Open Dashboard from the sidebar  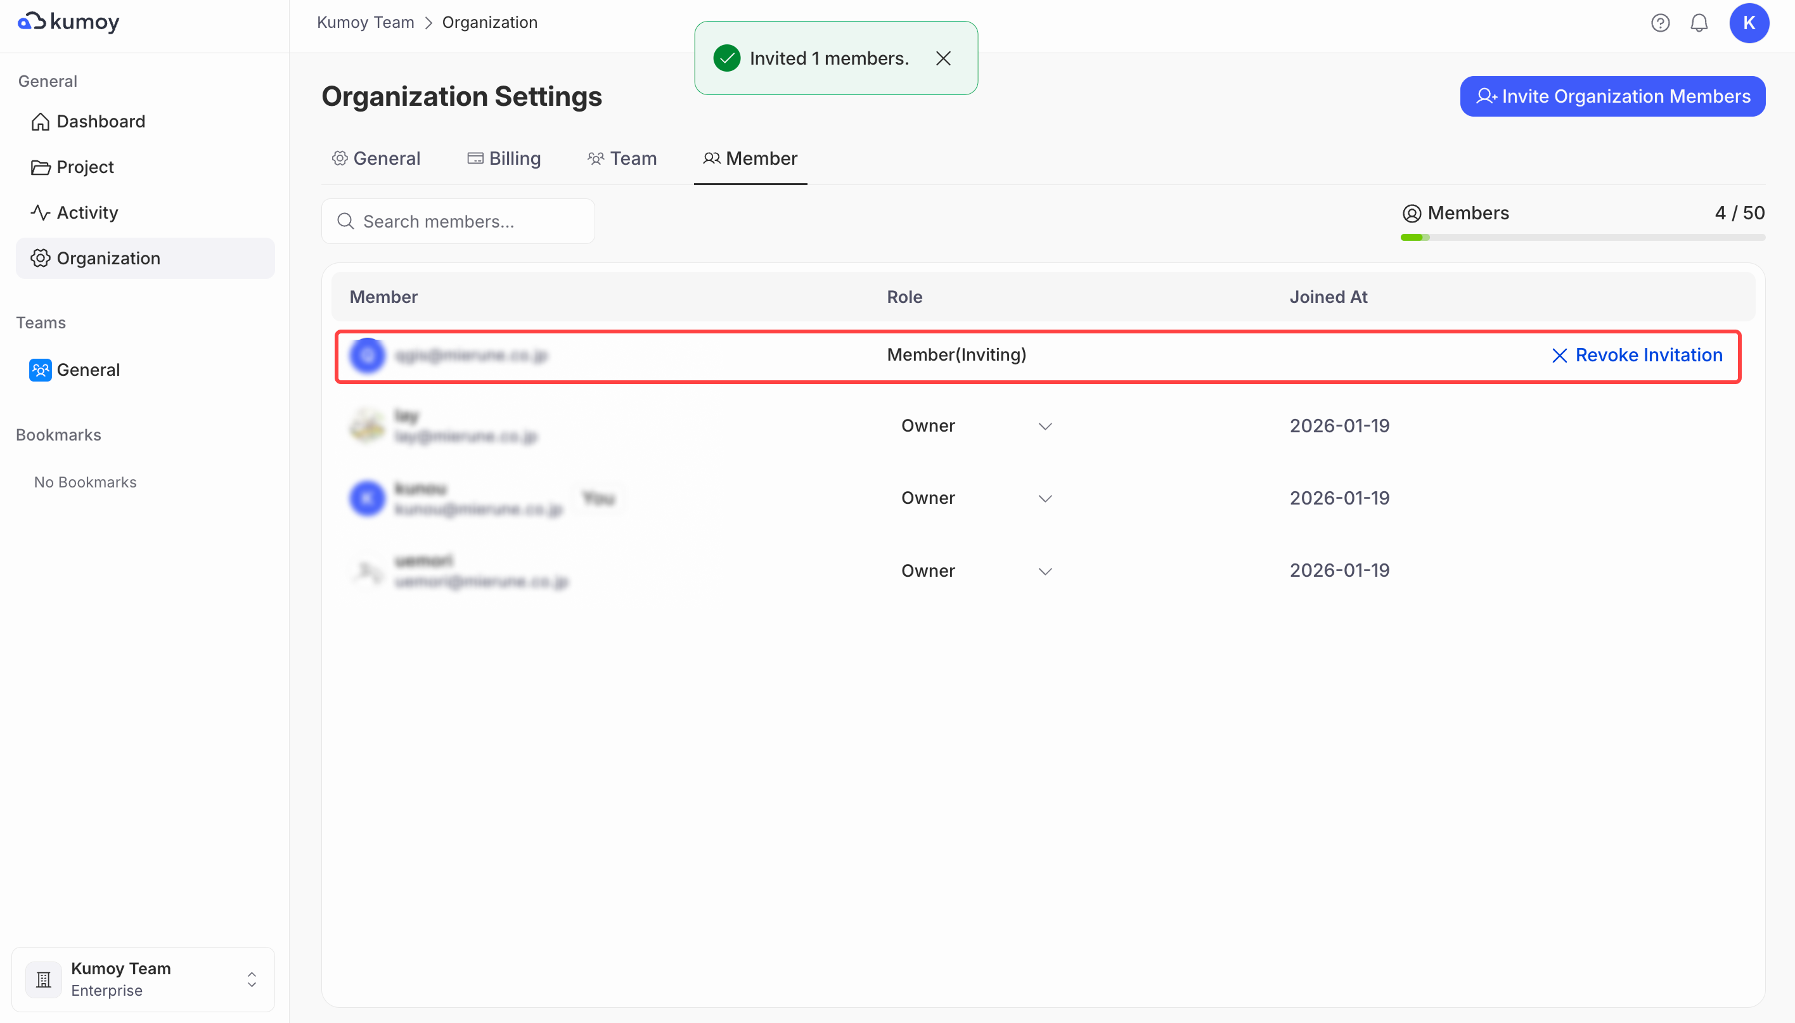point(101,122)
